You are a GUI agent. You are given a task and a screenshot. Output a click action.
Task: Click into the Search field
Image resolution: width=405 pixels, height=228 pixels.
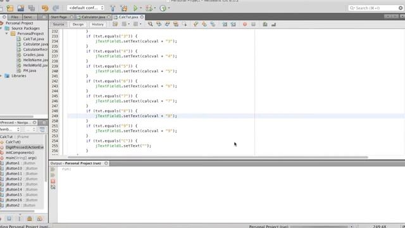pos(375,8)
